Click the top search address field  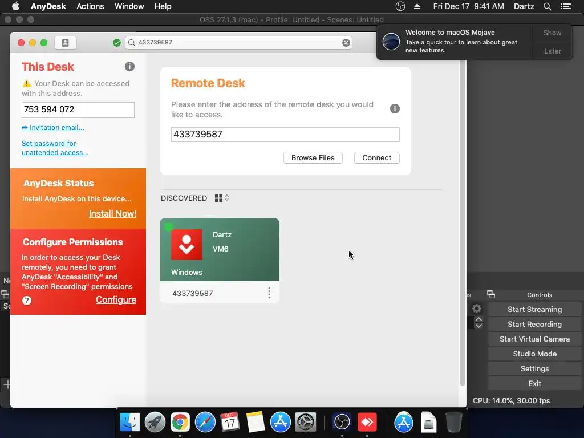pyautogui.click(x=238, y=43)
